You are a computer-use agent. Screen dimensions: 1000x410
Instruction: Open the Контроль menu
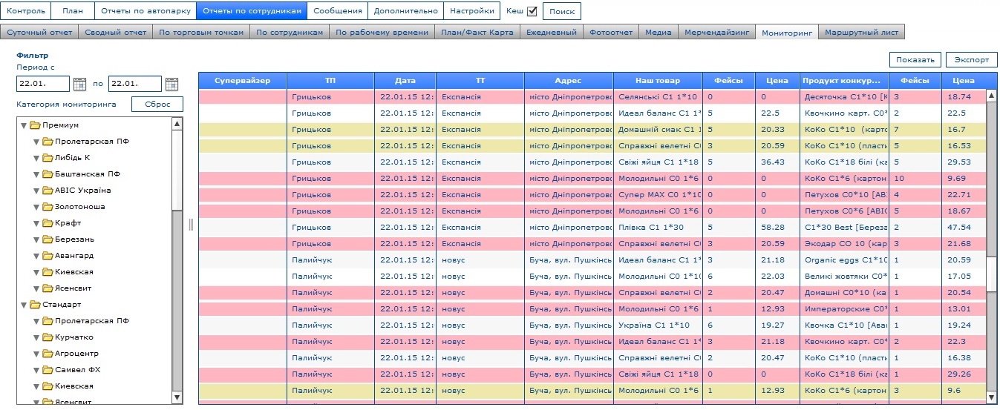click(27, 11)
